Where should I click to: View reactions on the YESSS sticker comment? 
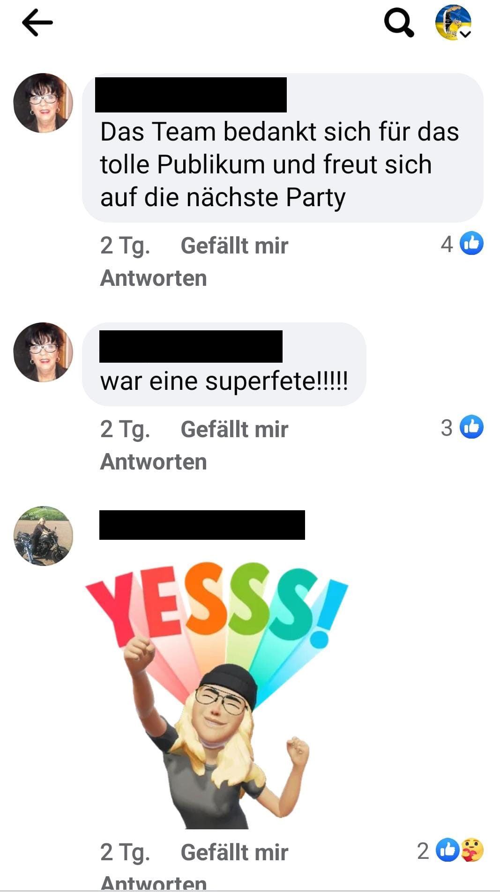[450, 850]
